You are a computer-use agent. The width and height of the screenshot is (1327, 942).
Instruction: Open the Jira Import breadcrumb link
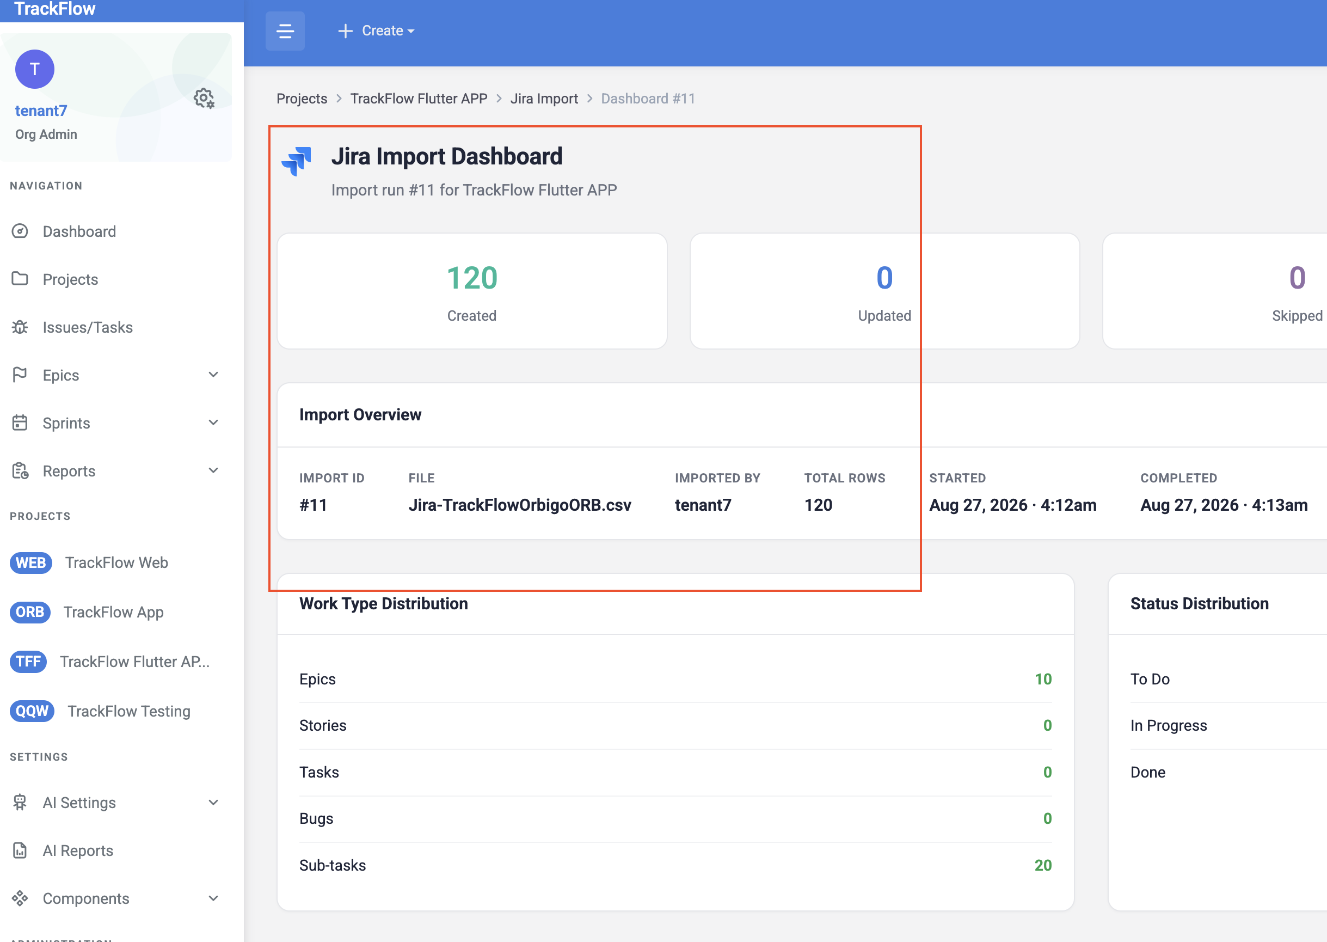point(544,99)
